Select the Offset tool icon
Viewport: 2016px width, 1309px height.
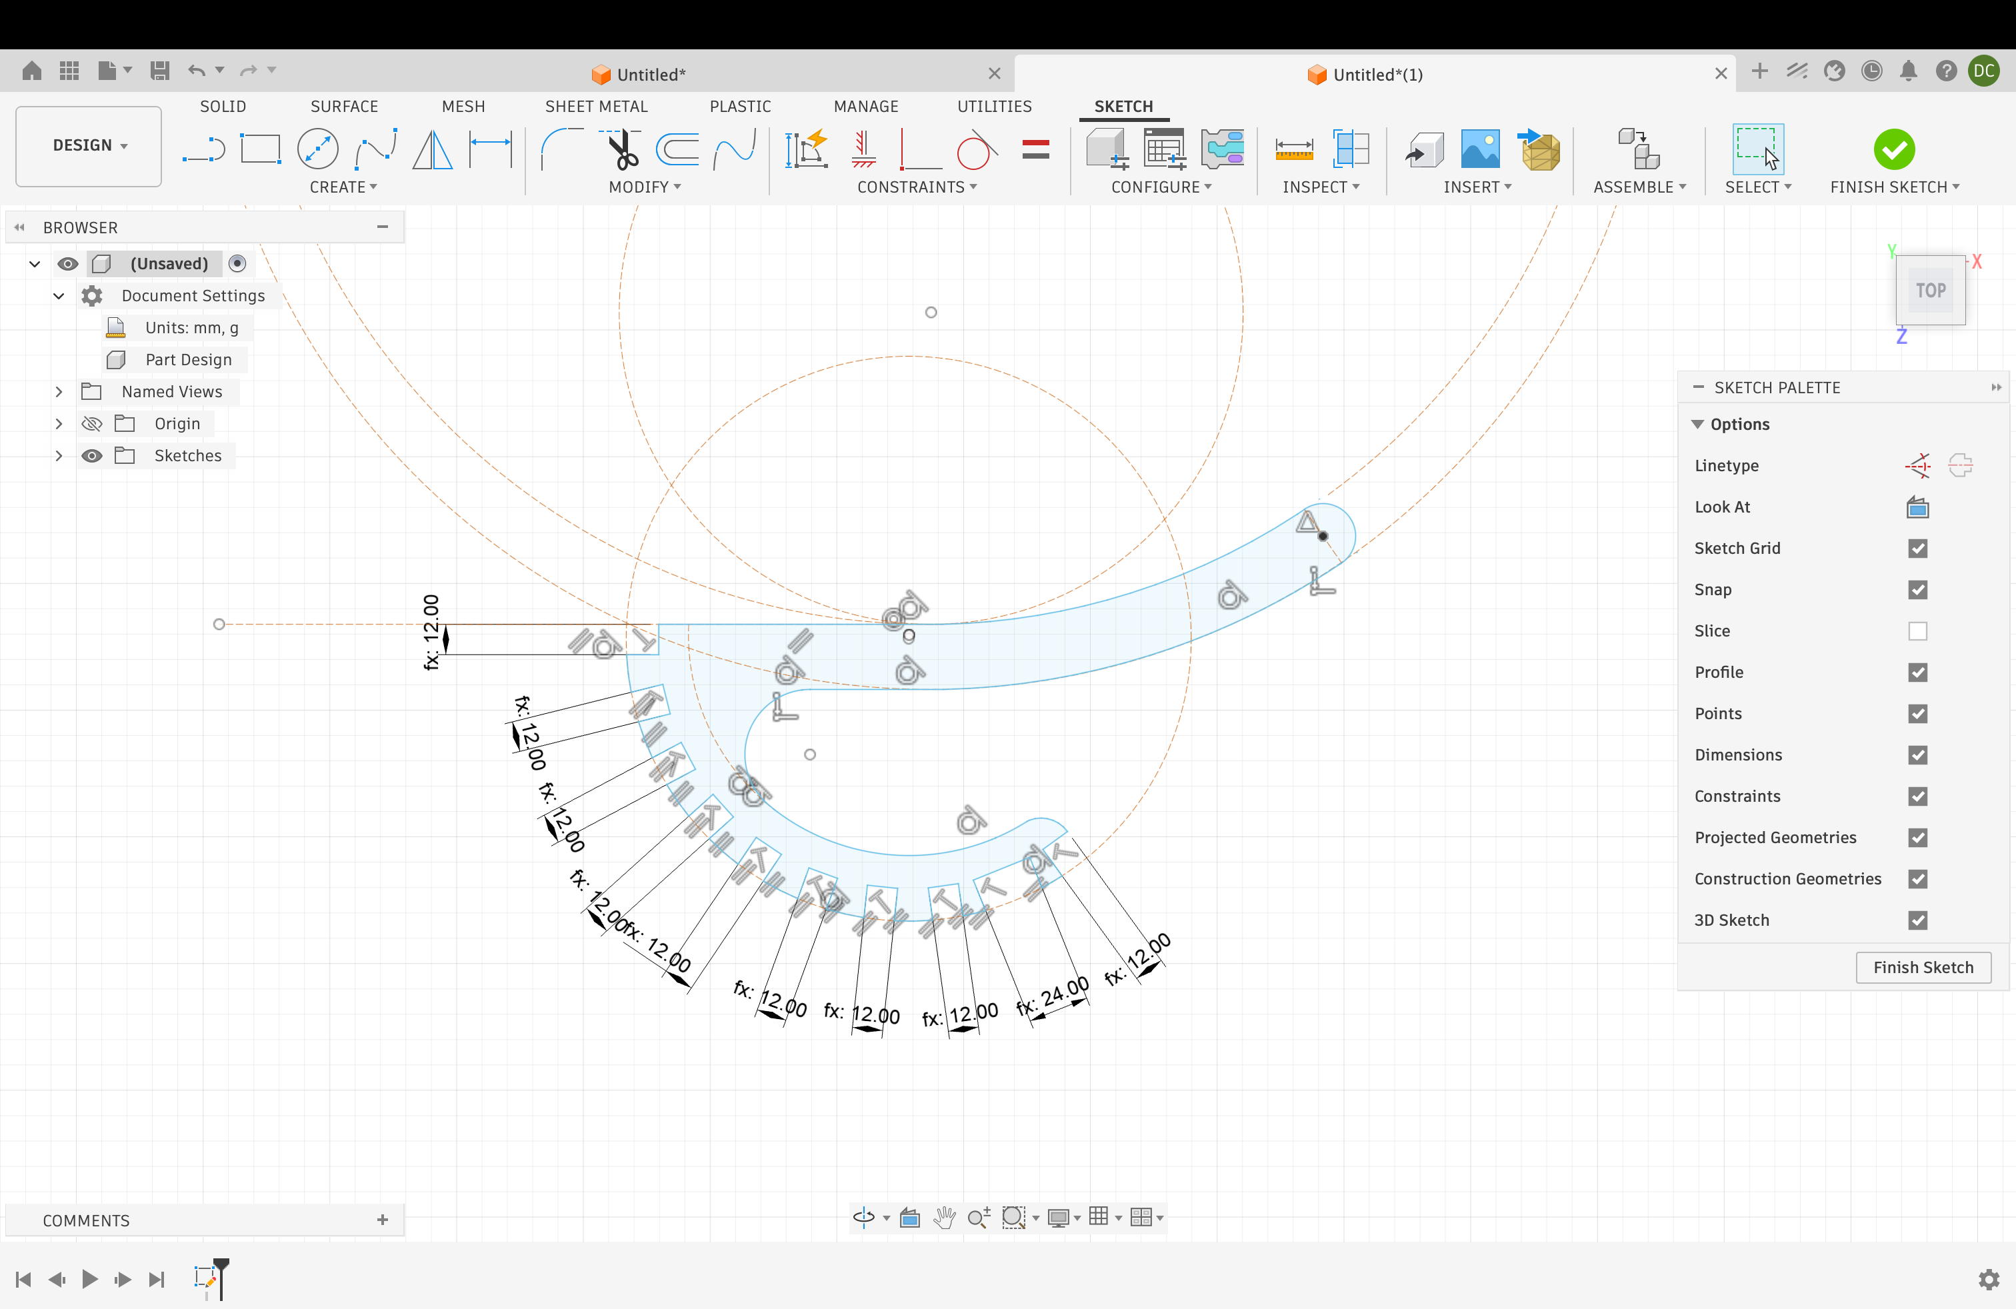click(677, 150)
